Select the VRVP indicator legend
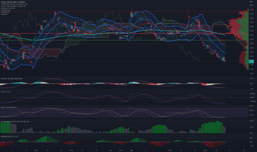Image resolution: width=257 pixels, height=152 pixels. [x=14, y=4]
